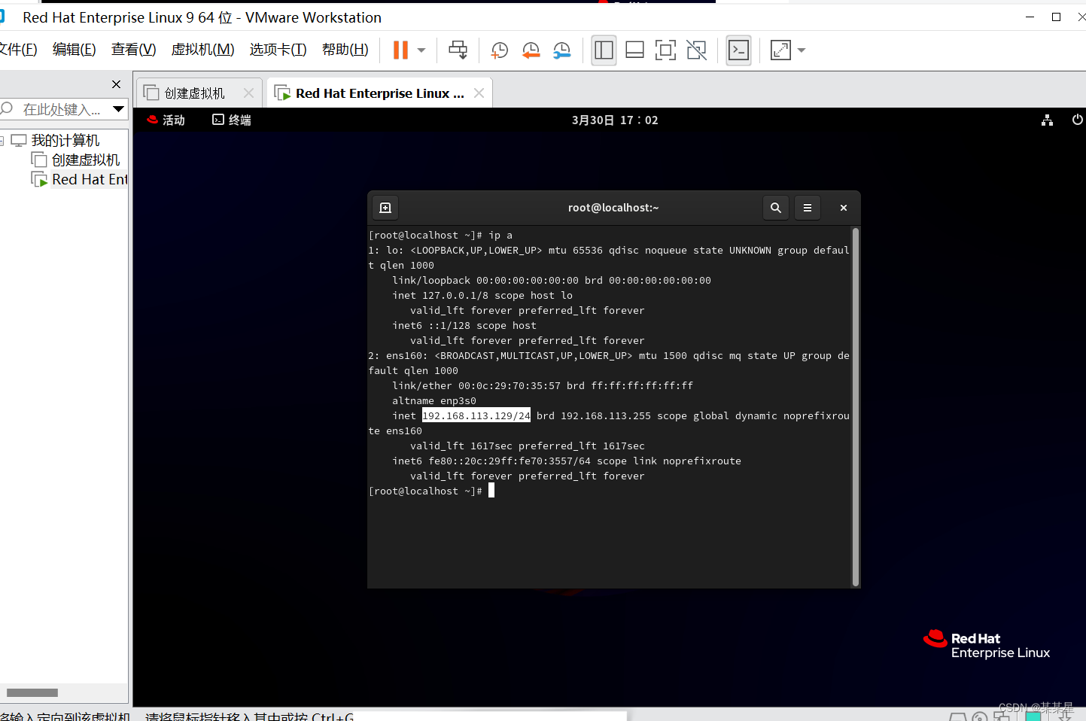
Task: Open the GNOME clock 3月30日 17:02
Action: click(x=615, y=120)
